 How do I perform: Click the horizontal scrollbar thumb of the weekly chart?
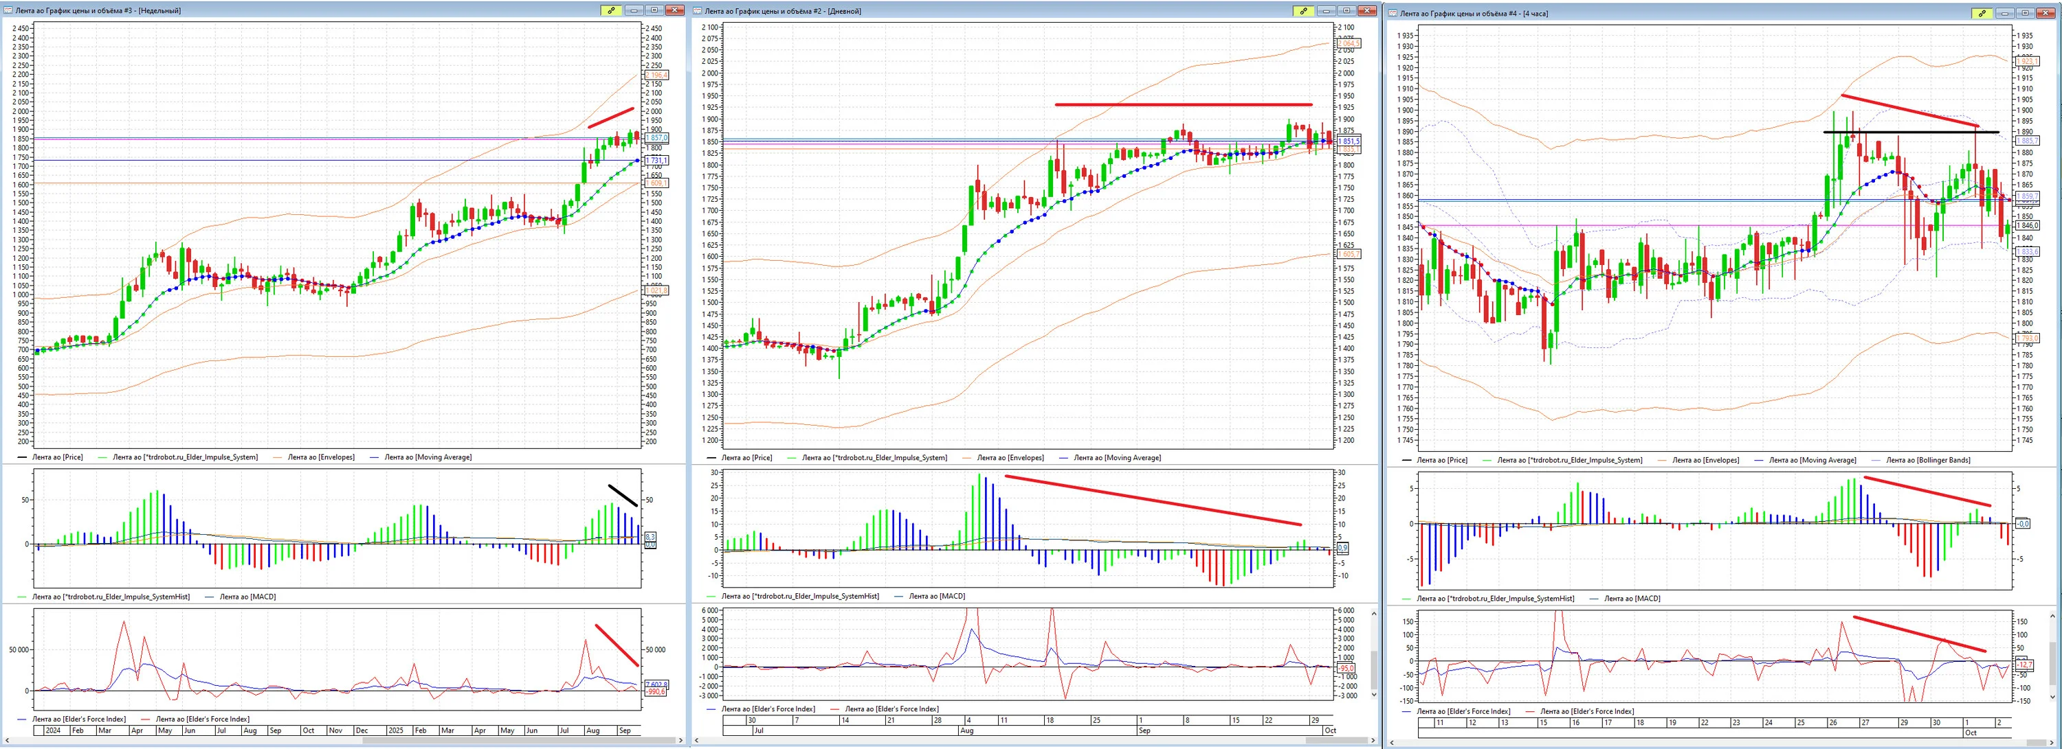(521, 741)
